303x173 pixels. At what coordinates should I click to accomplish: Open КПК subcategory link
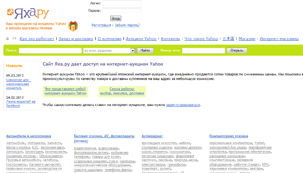(265, 164)
